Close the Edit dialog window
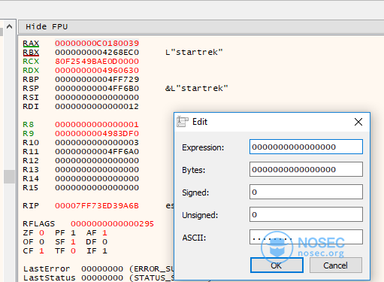 358,122
